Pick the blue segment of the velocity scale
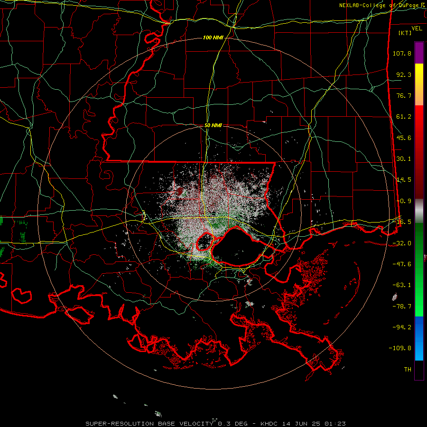Screen dimensions: 427x427 click(x=419, y=338)
